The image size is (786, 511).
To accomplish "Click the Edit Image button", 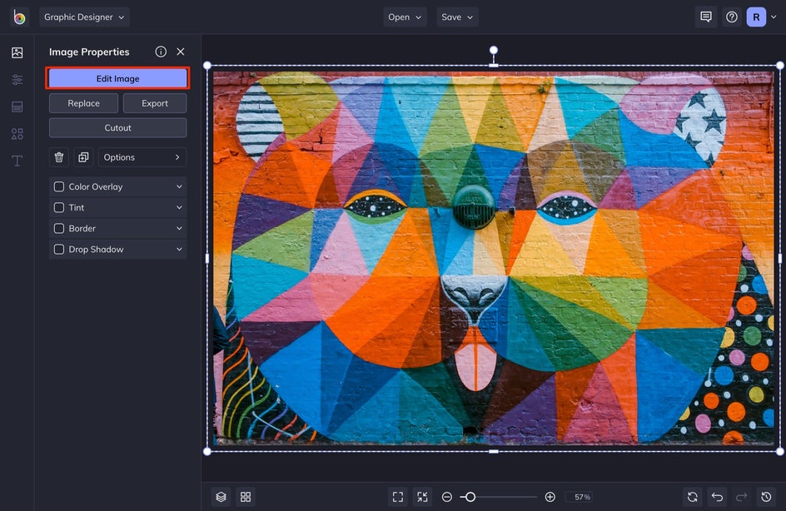I will (x=117, y=78).
